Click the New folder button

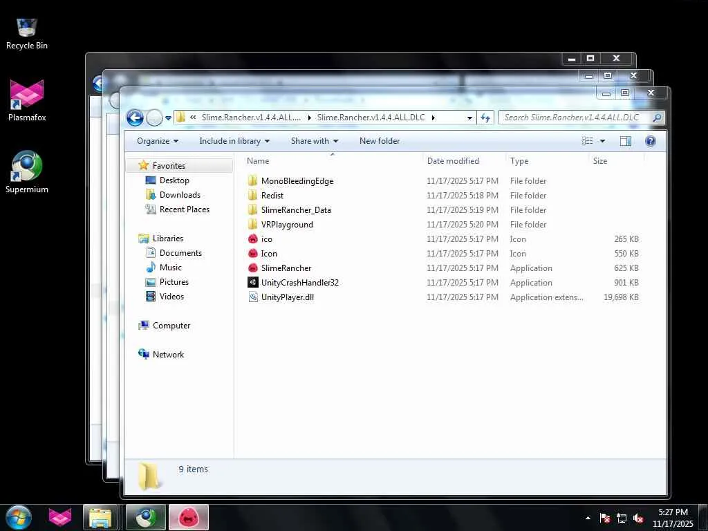coord(380,141)
